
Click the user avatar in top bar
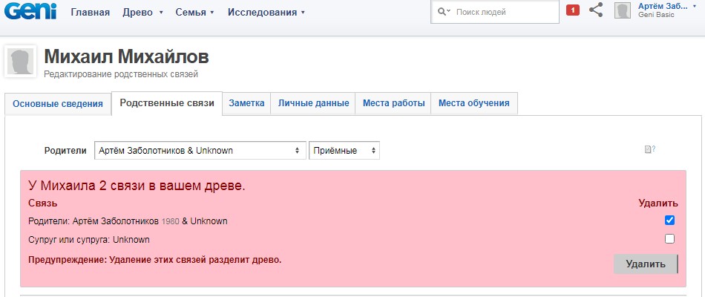(x=623, y=10)
